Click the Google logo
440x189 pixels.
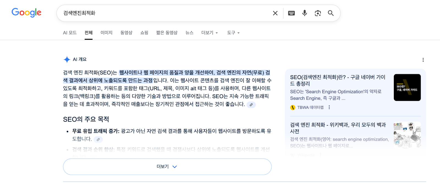click(x=26, y=13)
